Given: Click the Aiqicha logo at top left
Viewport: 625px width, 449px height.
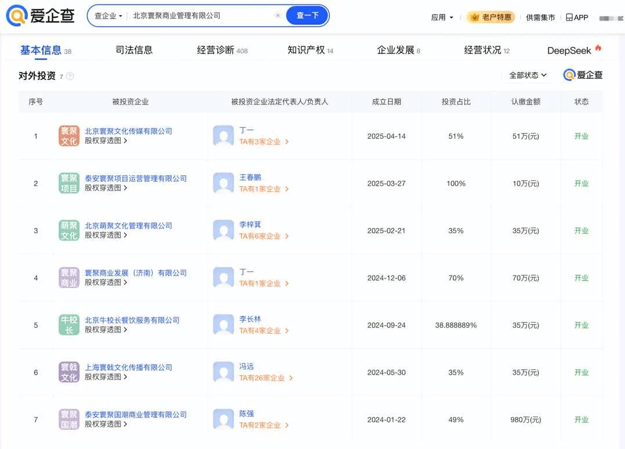Looking at the screenshot, I should coord(40,16).
